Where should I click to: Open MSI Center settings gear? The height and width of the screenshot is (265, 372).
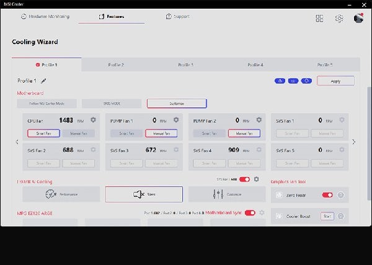coord(339,18)
